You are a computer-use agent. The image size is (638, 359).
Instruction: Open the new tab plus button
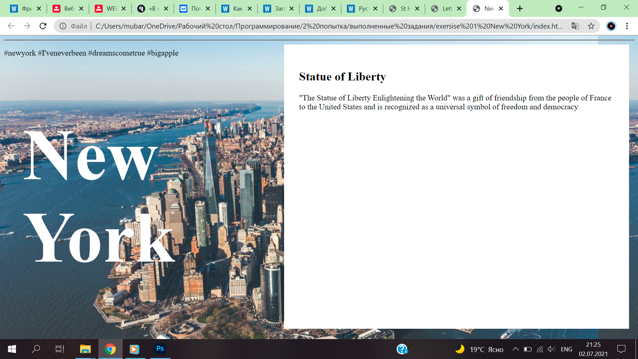coord(520,9)
